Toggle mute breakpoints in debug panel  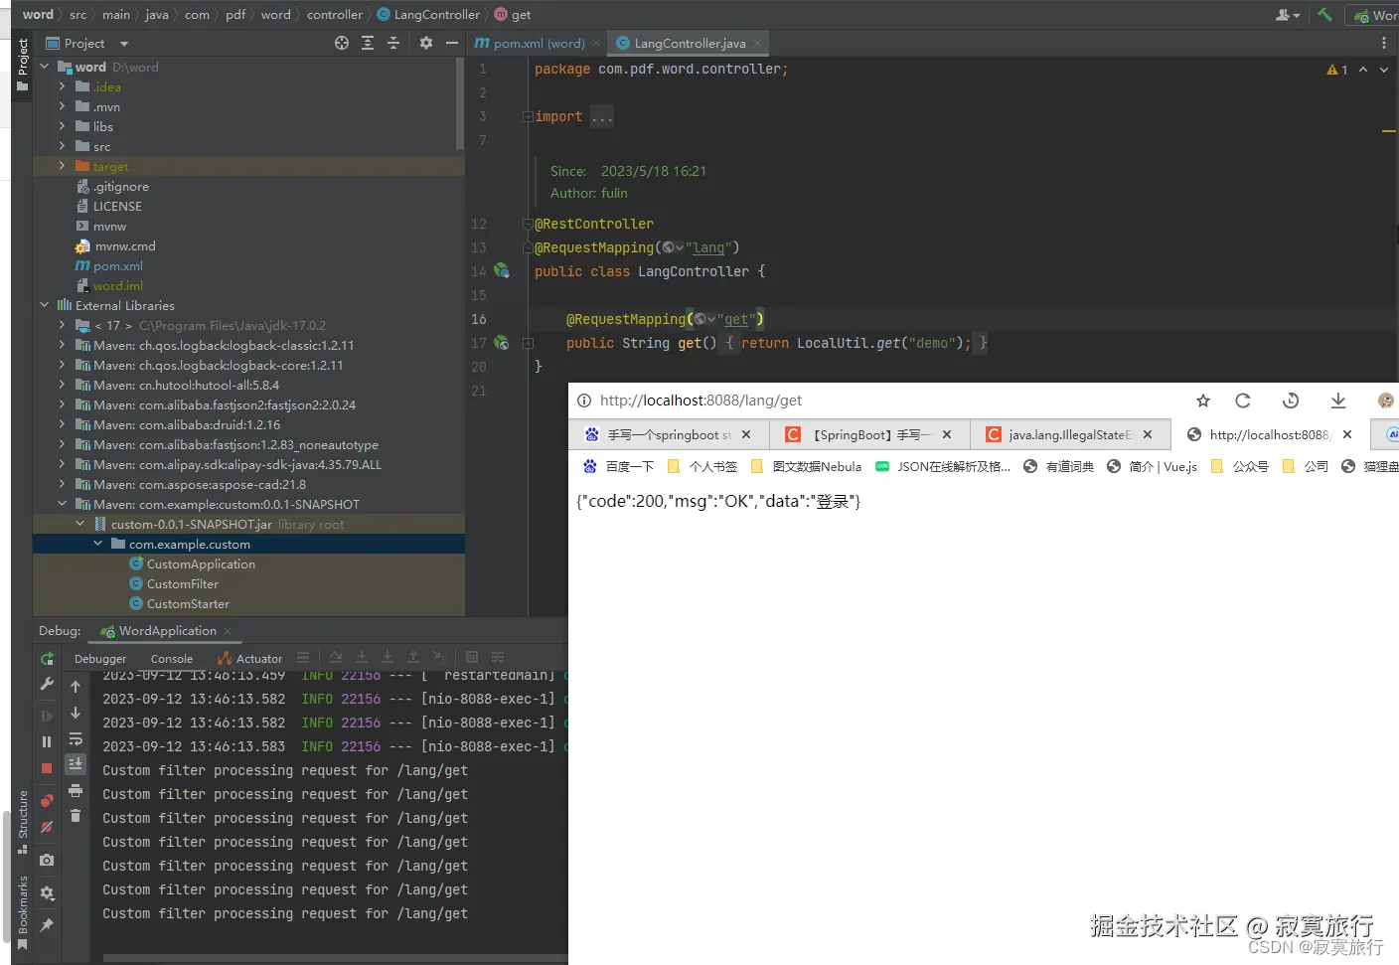pyautogui.click(x=47, y=827)
